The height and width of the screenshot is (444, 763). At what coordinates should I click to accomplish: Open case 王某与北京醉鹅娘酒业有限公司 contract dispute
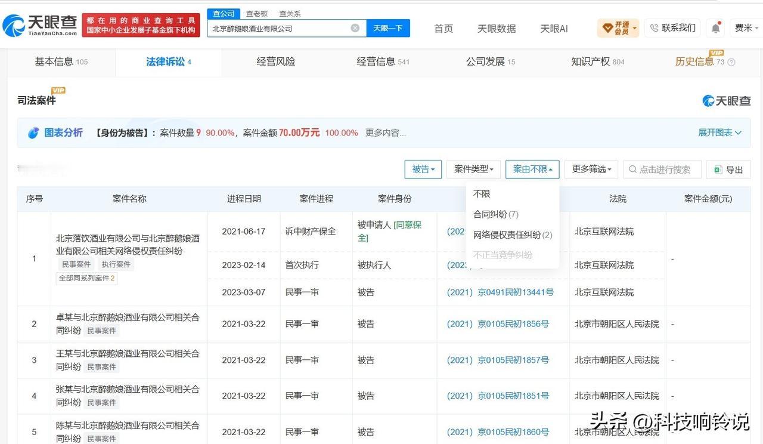pyautogui.click(x=128, y=359)
